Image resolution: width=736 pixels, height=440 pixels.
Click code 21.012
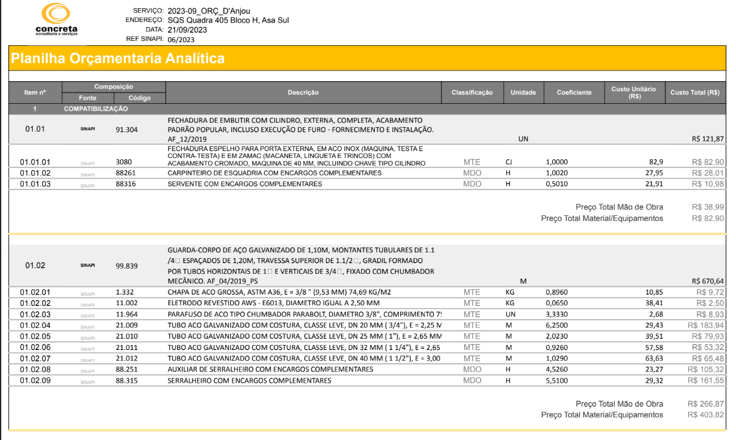click(126, 358)
